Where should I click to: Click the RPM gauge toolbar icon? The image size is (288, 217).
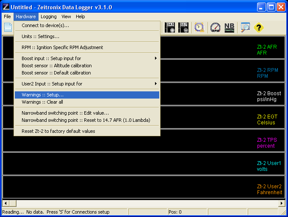point(215,27)
